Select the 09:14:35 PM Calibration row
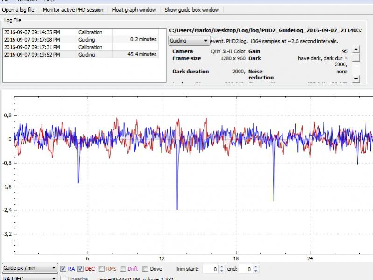 81,32
